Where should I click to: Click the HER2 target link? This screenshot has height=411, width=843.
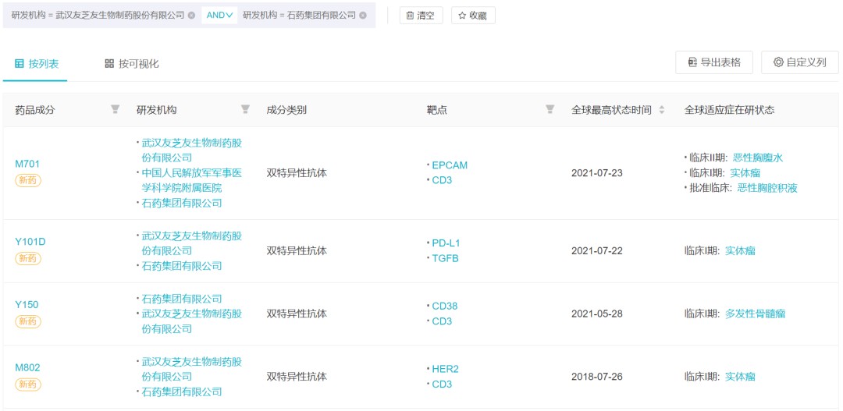pos(443,369)
